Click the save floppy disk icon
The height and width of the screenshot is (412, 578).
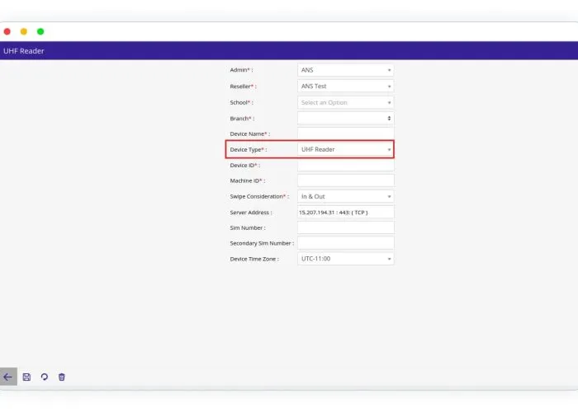click(x=26, y=377)
